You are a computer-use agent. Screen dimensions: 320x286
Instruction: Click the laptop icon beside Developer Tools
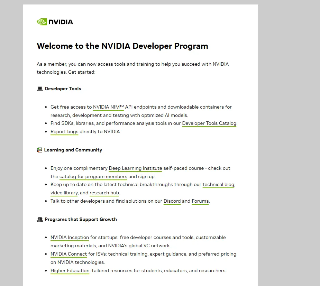(x=40, y=89)
